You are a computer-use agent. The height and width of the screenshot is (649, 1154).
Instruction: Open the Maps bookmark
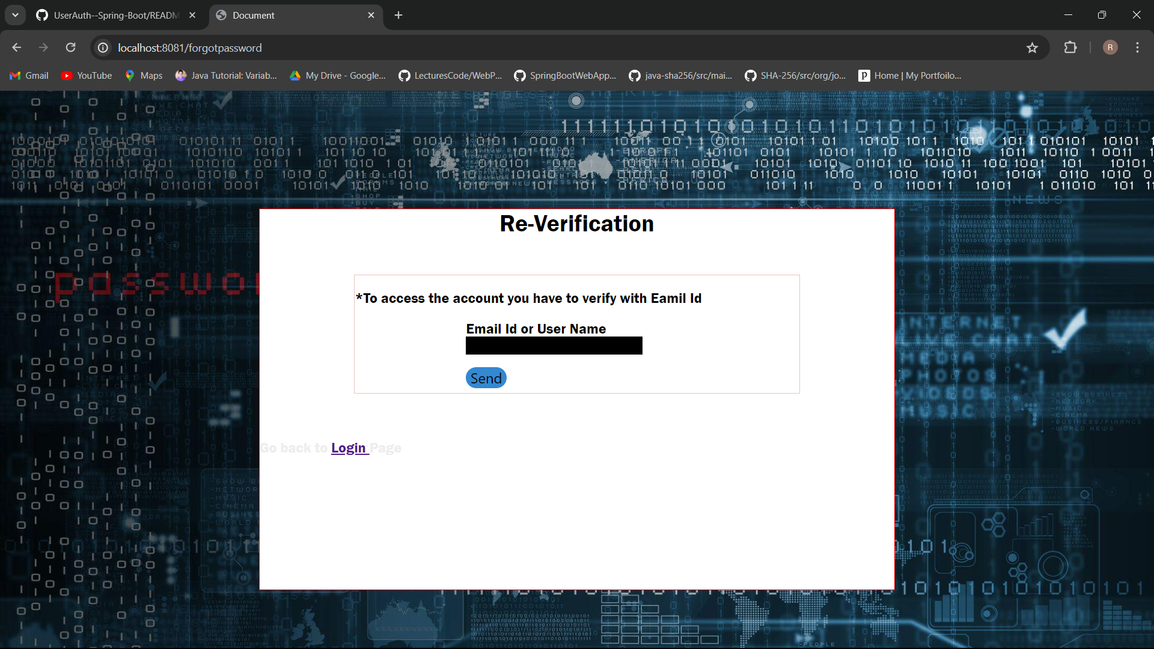tap(144, 76)
